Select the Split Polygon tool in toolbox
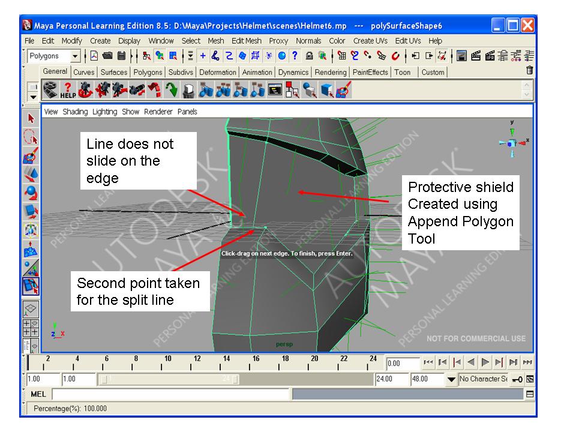Viewport: 576px width, 432px height. click(x=31, y=286)
